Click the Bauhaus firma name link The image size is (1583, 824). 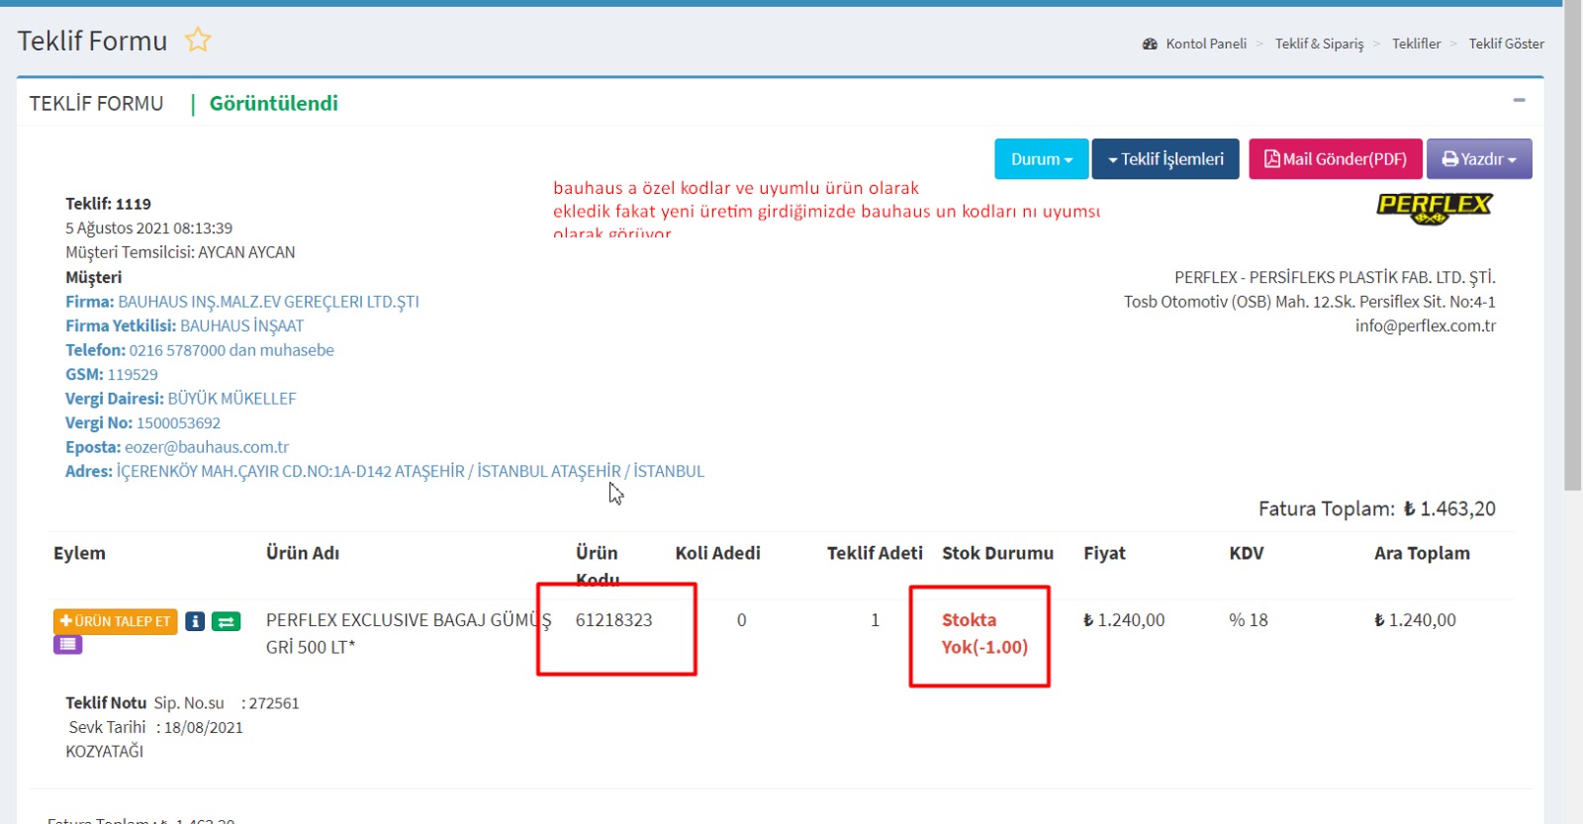tap(268, 302)
